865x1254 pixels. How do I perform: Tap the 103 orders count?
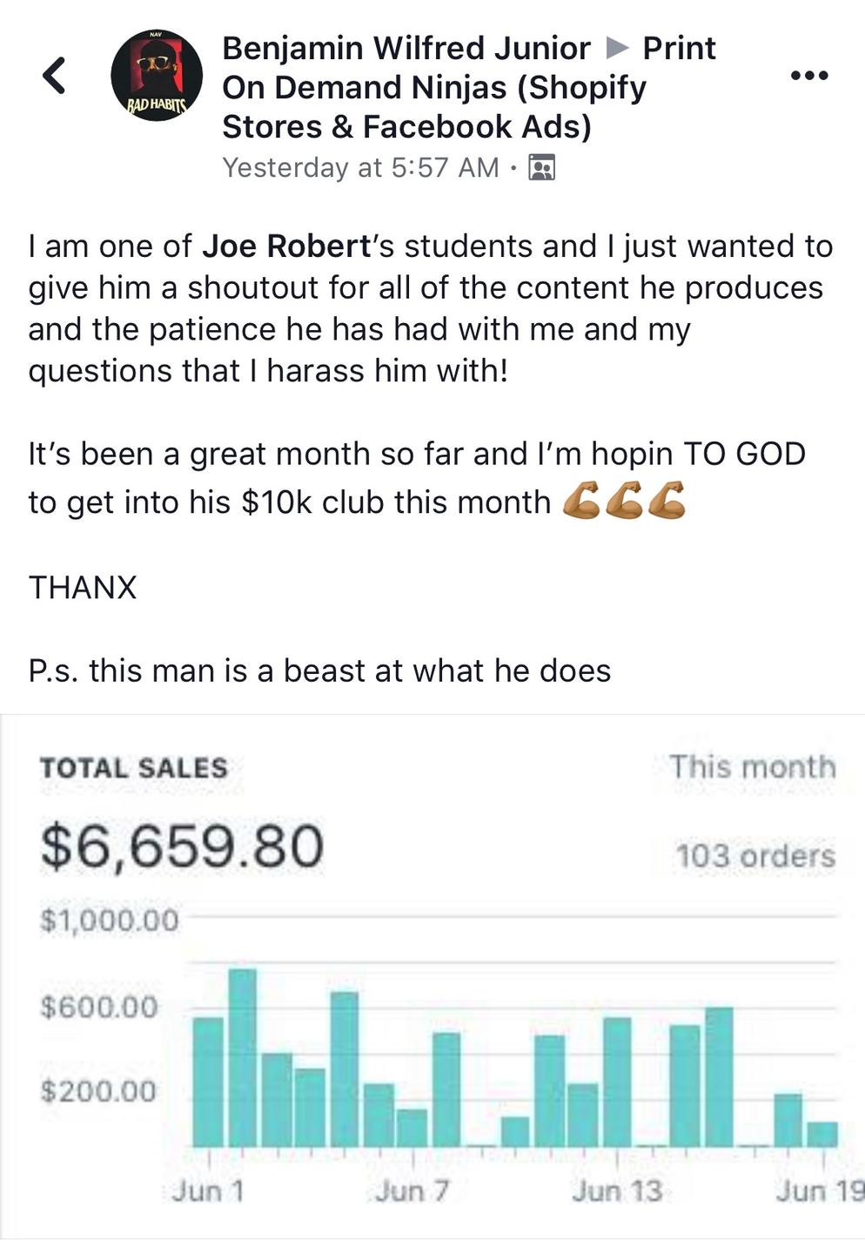click(755, 855)
